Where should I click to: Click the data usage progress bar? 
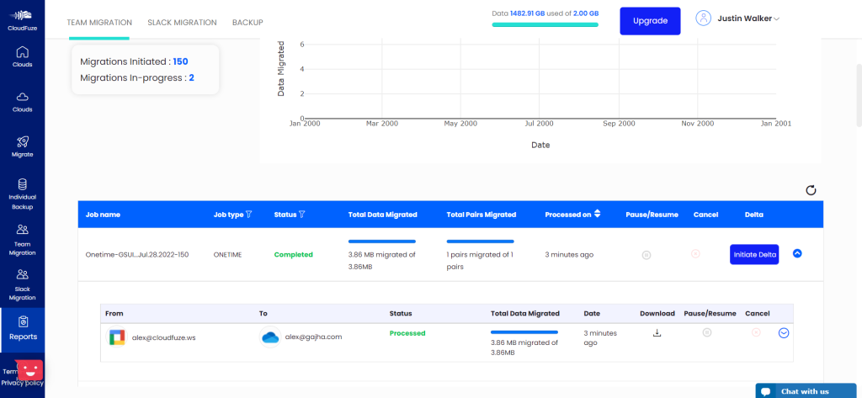click(545, 24)
